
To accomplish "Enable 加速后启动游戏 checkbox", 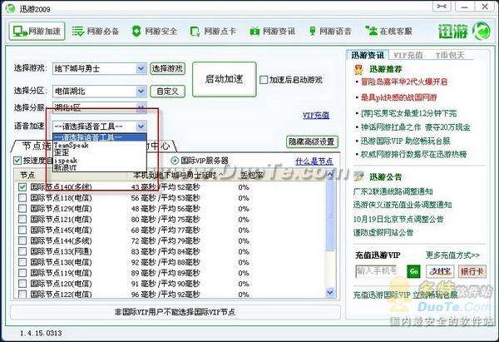I will [264, 80].
